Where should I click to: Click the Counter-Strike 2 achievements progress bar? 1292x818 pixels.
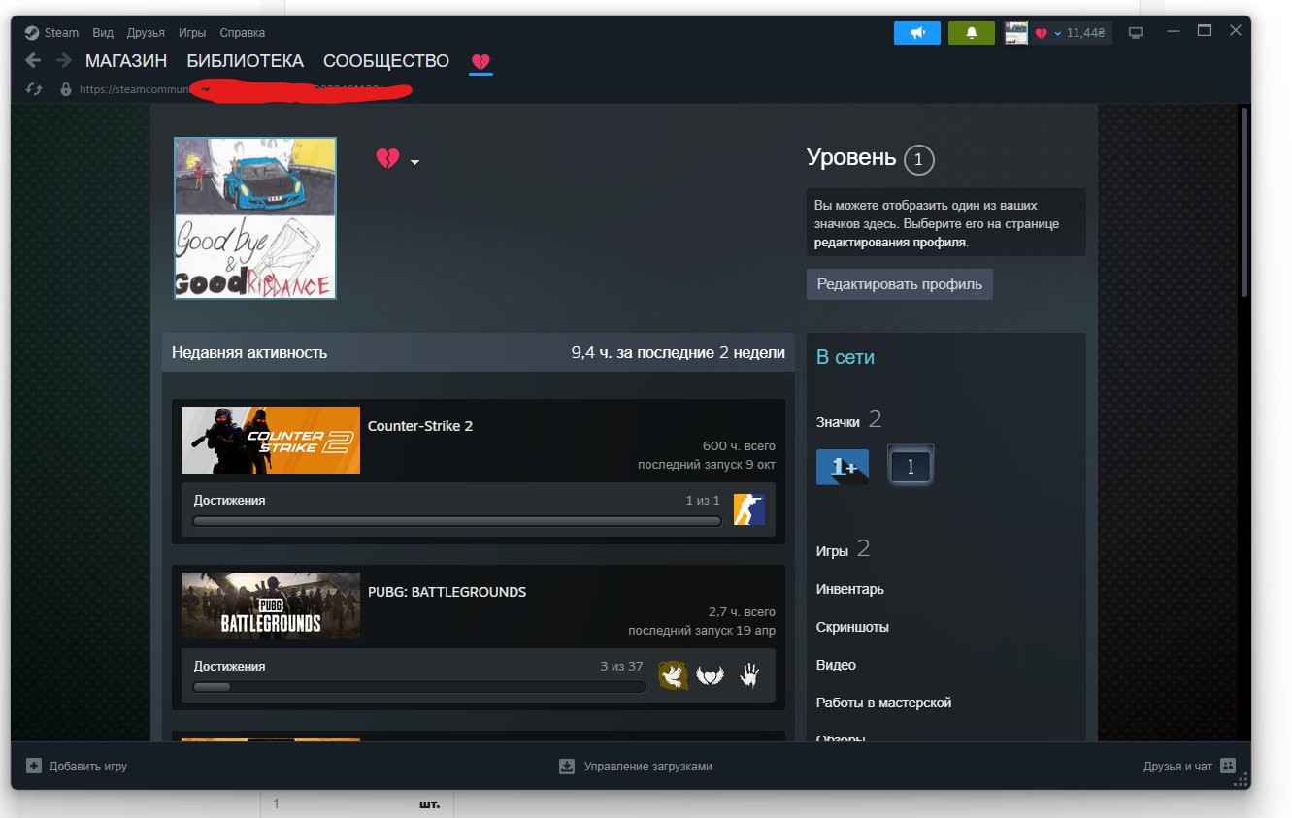tap(457, 521)
